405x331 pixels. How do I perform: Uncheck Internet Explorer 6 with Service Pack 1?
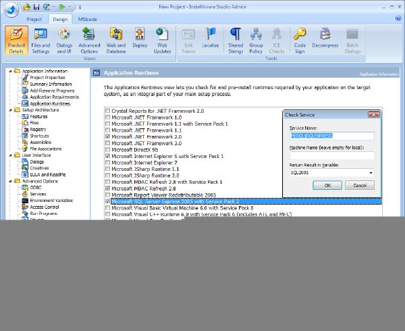108,156
